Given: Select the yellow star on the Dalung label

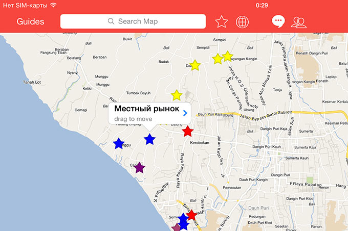Looking at the screenshot, I should (195, 65).
